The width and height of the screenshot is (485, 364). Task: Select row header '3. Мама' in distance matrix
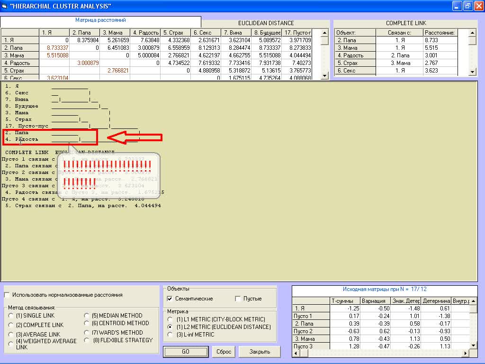click(20, 55)
